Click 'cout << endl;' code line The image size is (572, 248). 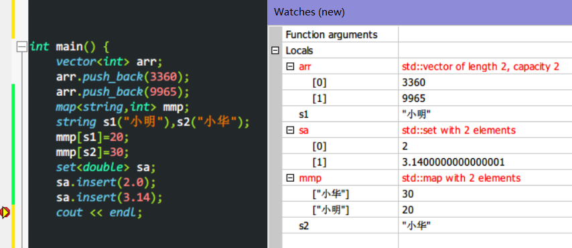(x=99, y=212)
